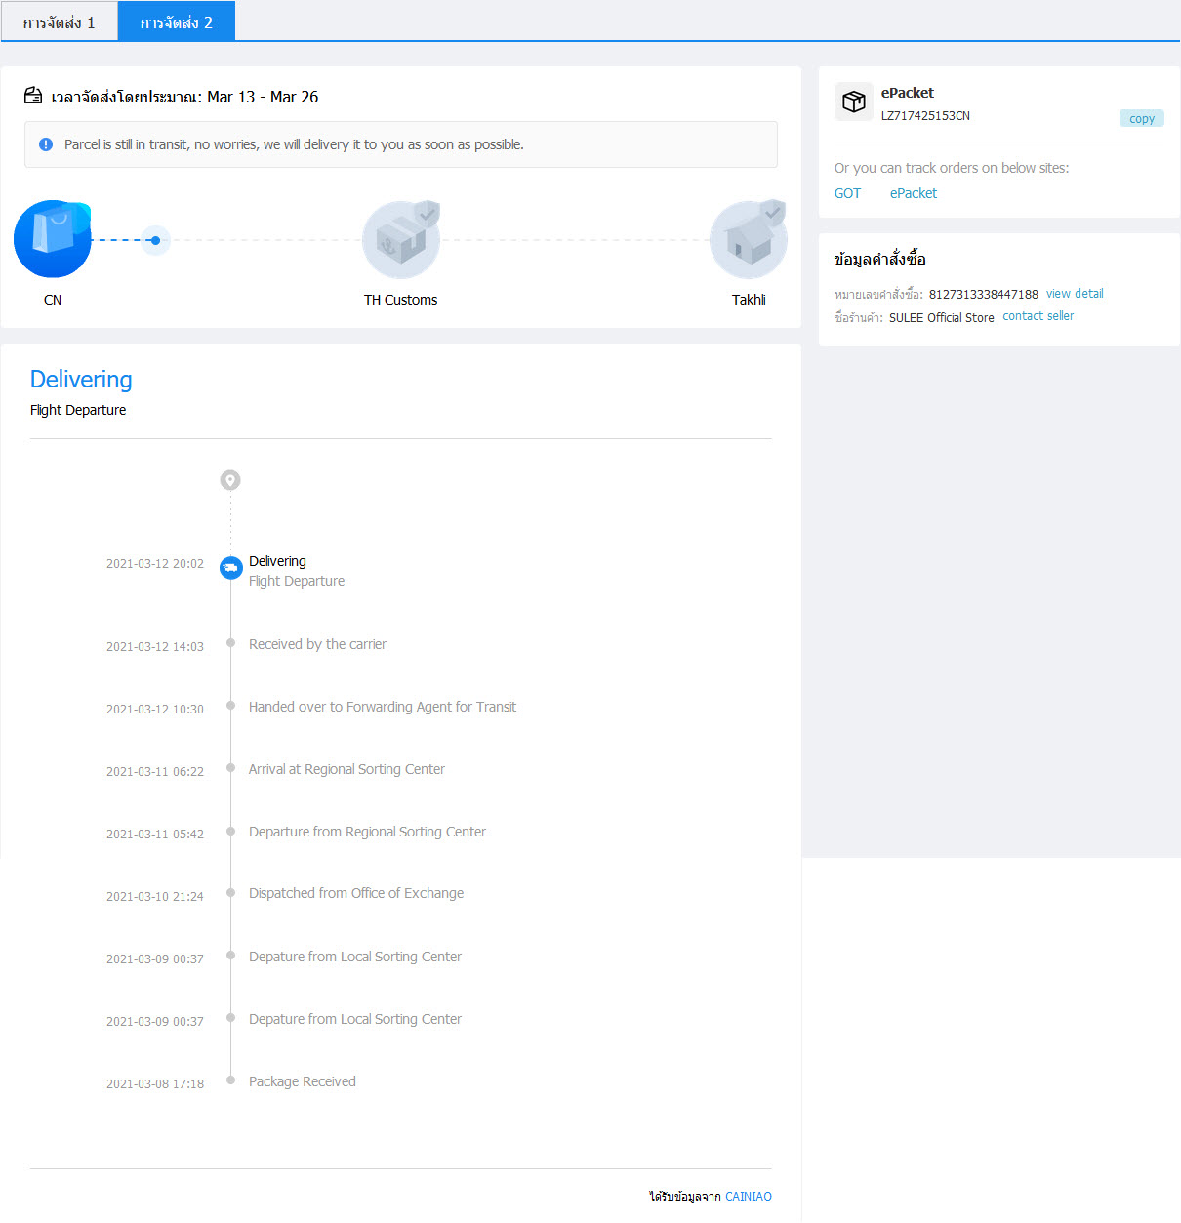Click the CN shopping bag origin icon
This screenshot has height=1223, width=1181.
click(53, 239)
